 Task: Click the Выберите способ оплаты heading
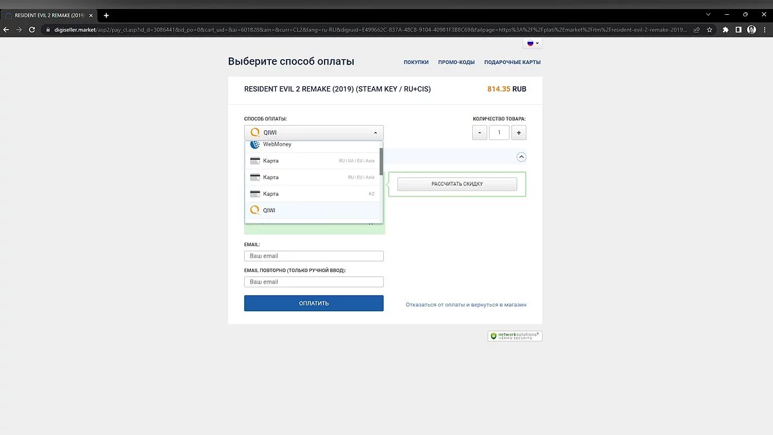coord(291,62)
